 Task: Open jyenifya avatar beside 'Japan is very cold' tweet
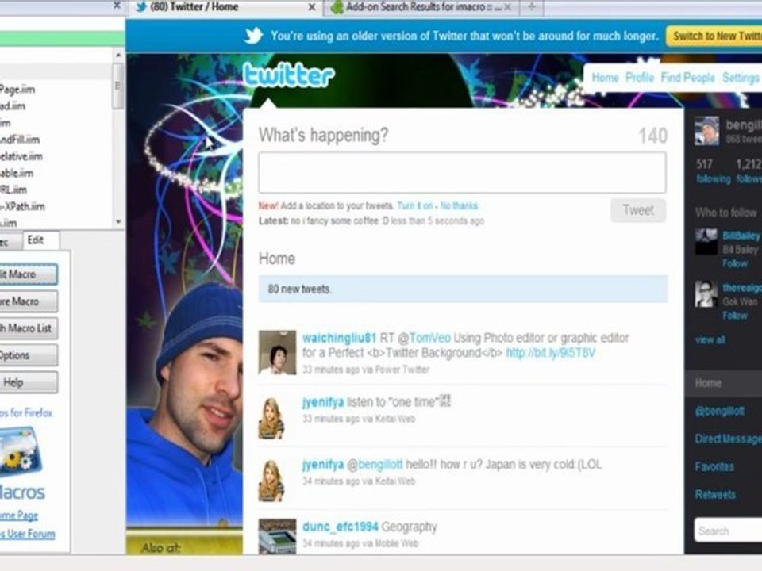coord(271,481)
